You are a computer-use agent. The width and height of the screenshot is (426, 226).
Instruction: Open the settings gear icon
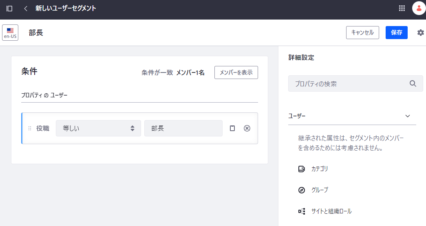420,33
